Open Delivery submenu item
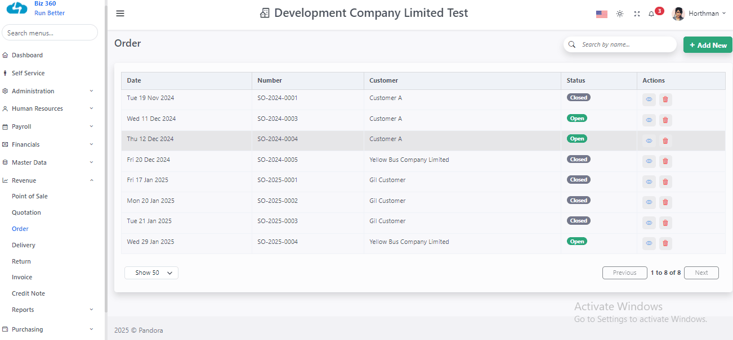This screenshot has height=340, width=733. (x=24, y=245)
